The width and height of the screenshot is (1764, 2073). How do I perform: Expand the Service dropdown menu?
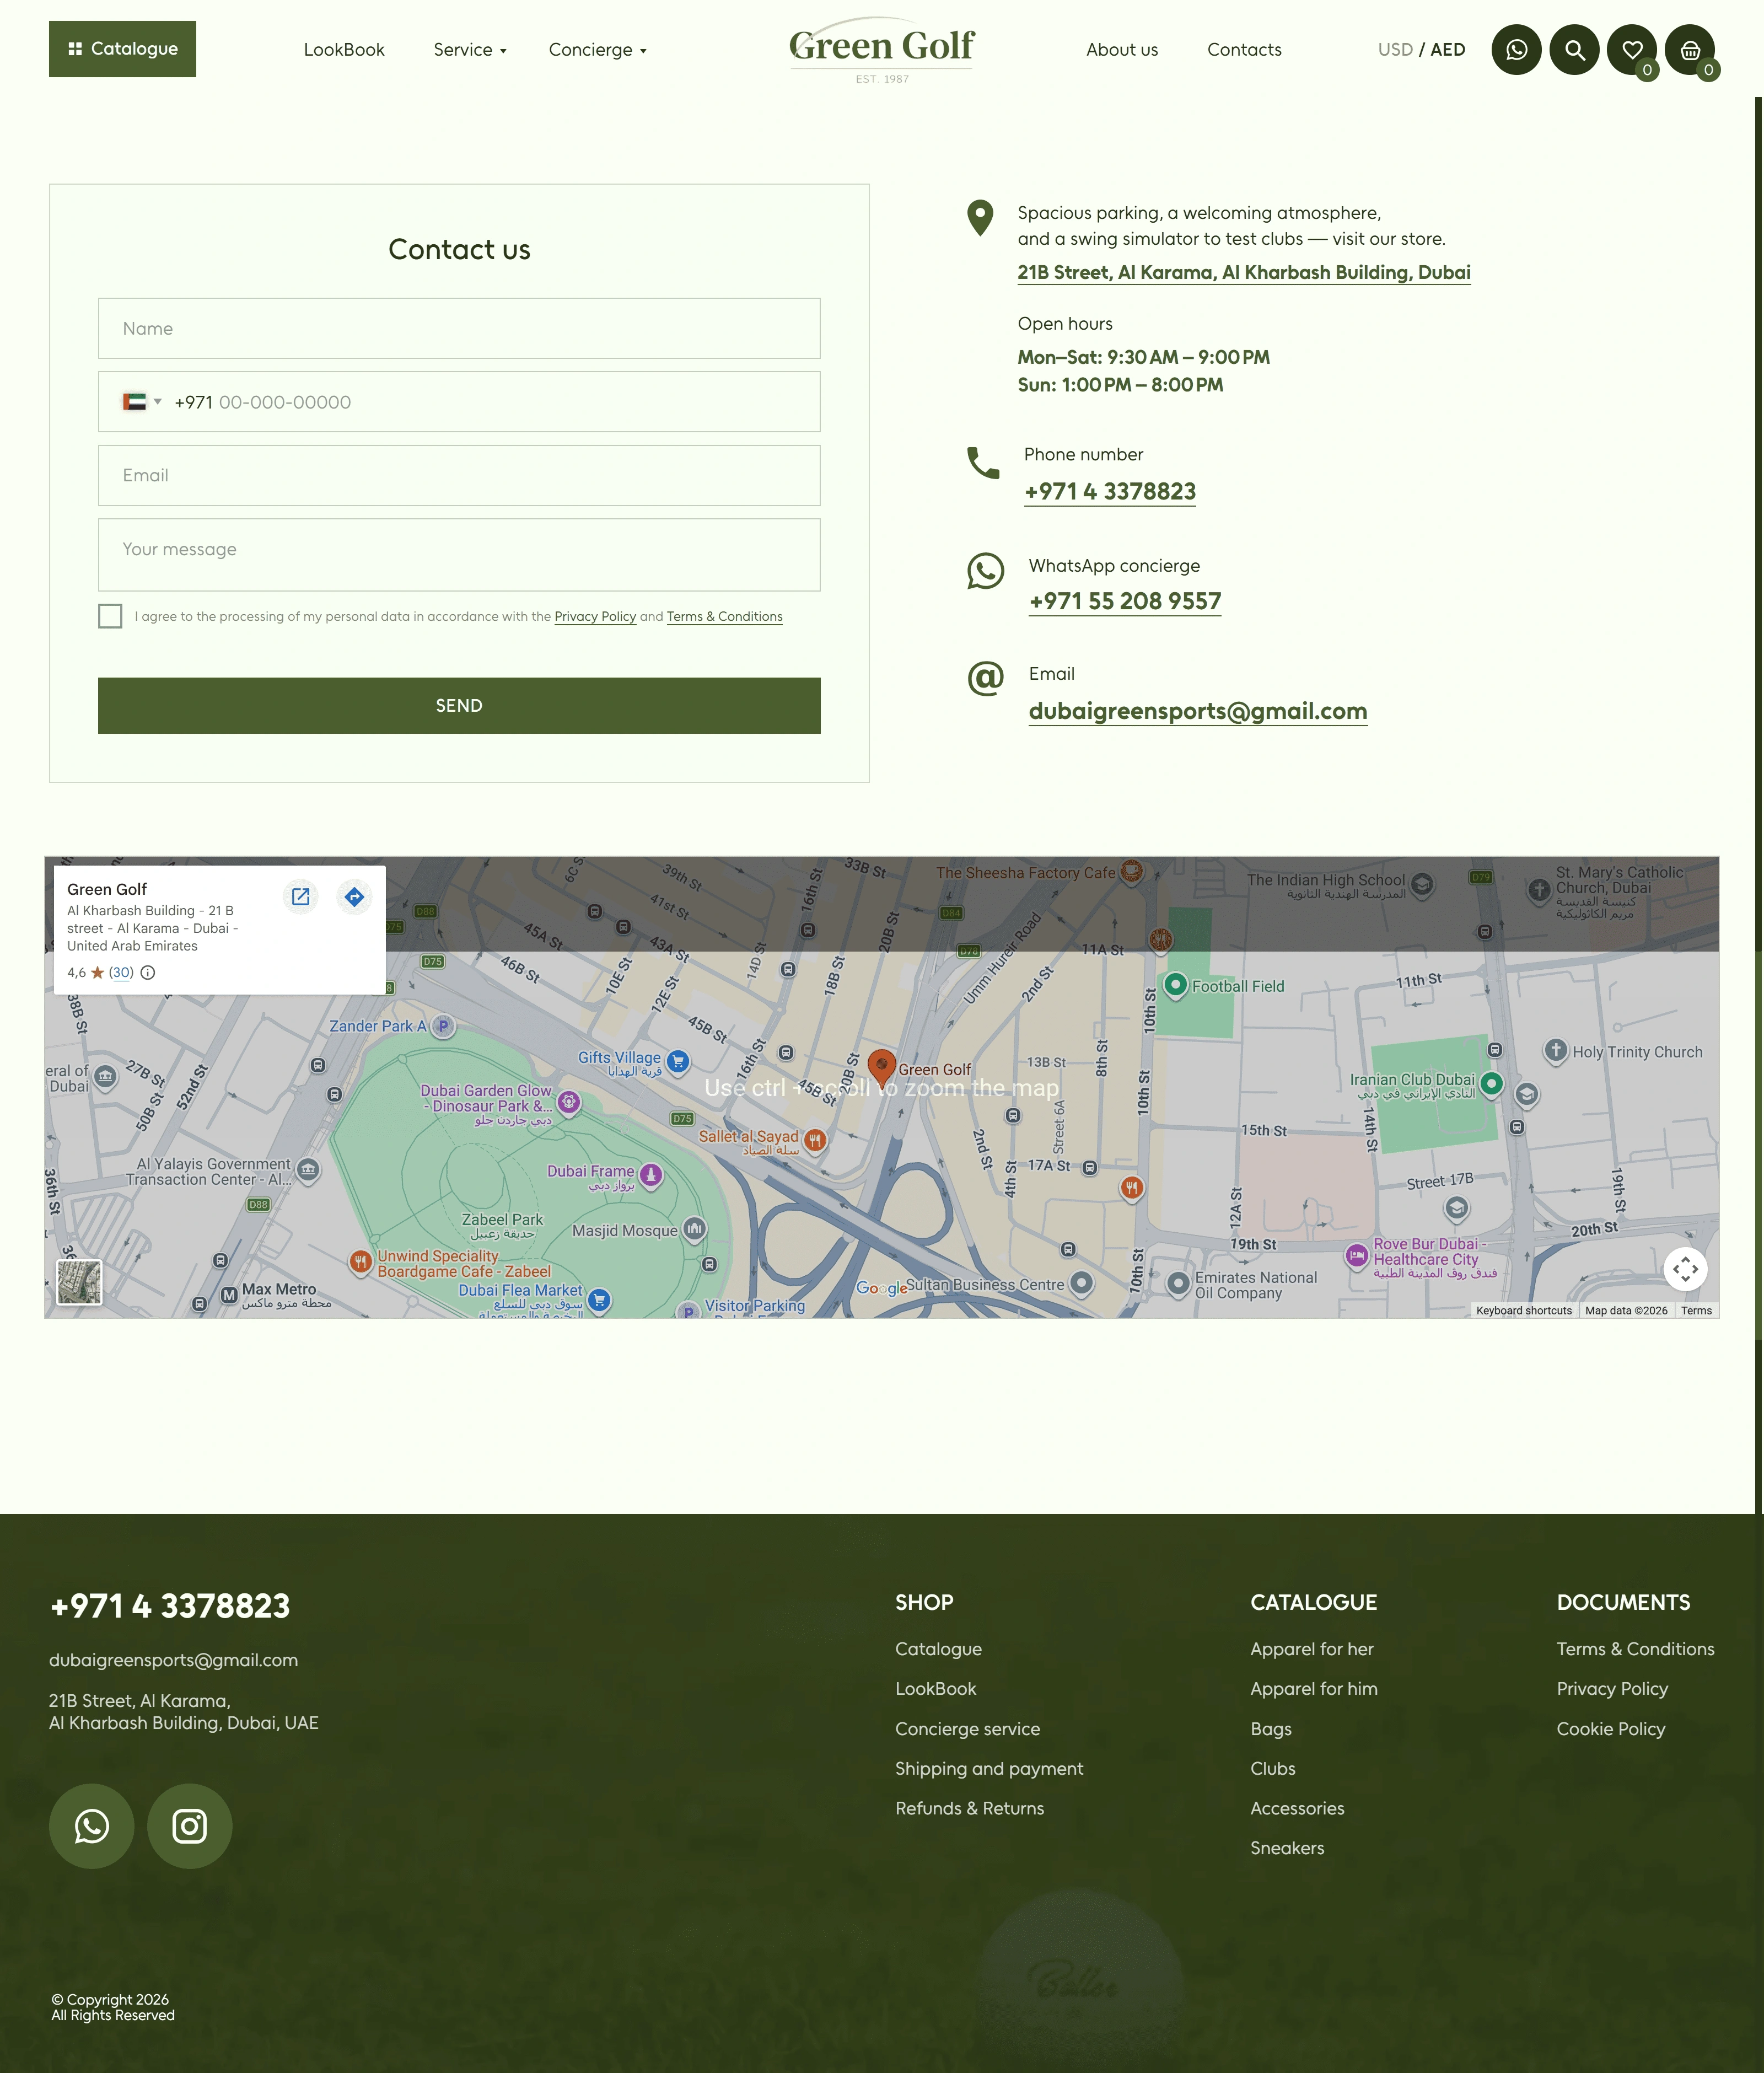tap(470, 50)
